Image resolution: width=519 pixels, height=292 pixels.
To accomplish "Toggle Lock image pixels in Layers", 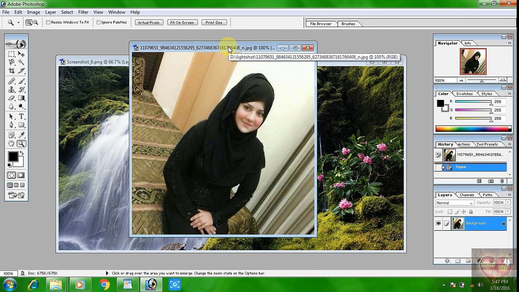I will click(x=457, y=212).
